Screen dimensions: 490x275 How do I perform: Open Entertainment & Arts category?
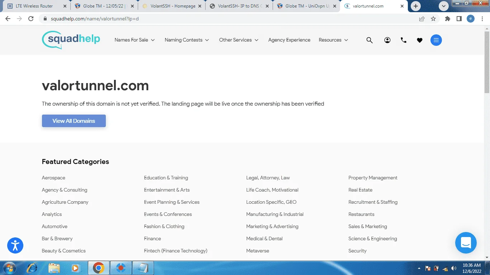[167, 190]
